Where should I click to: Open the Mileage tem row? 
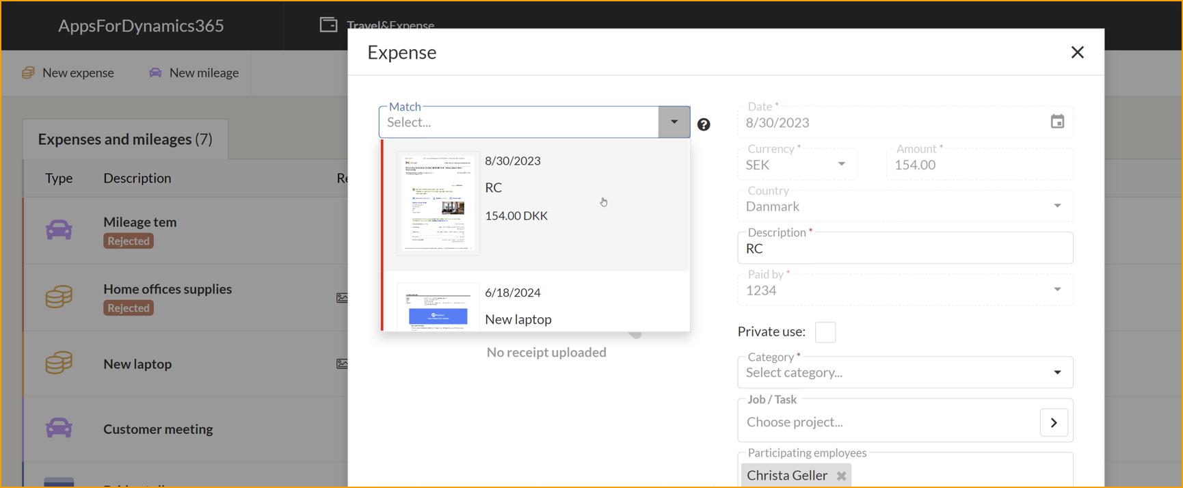tap(186, 231)
